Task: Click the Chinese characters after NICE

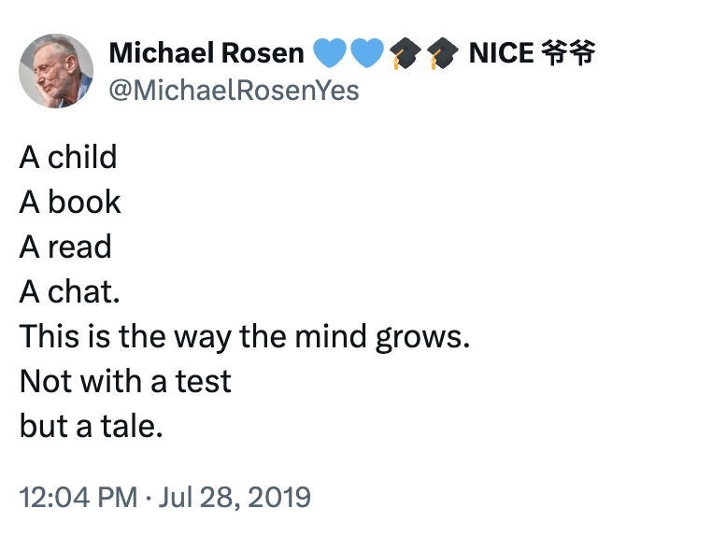Action: click(567, 53)
